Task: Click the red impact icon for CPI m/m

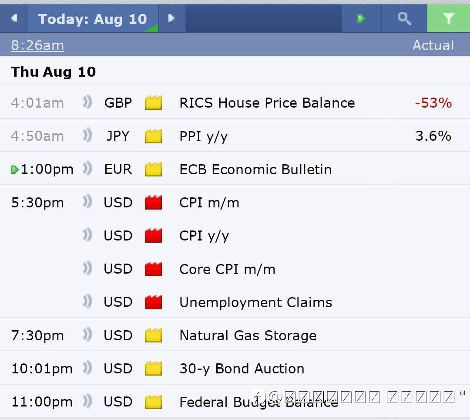Action: [x=153, y=203]
